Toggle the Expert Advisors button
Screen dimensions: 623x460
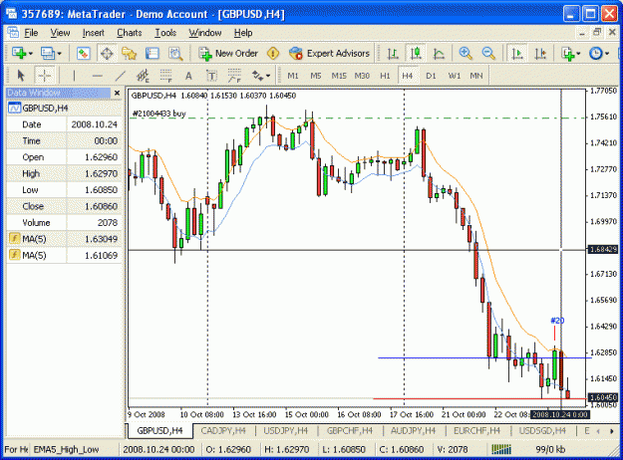point(329,53)
